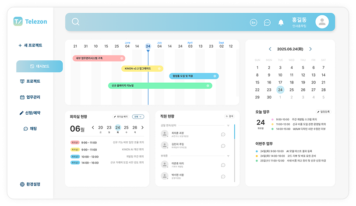Click the 일정등록 button

point(322,112)
